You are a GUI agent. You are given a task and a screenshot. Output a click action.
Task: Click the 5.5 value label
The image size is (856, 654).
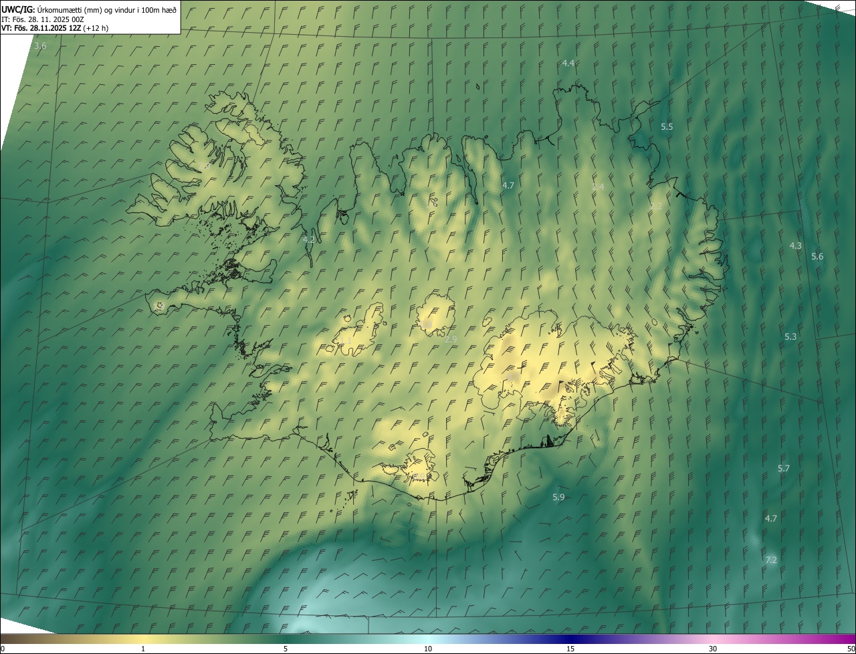click(x=667, y=126)
